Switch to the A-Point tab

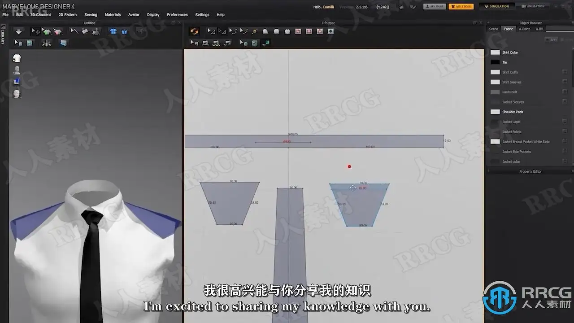[524, 29]
